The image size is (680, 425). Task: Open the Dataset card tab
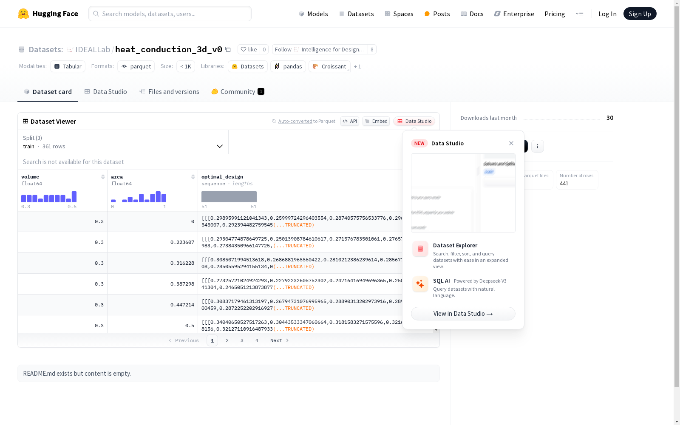tap(48, 92)
